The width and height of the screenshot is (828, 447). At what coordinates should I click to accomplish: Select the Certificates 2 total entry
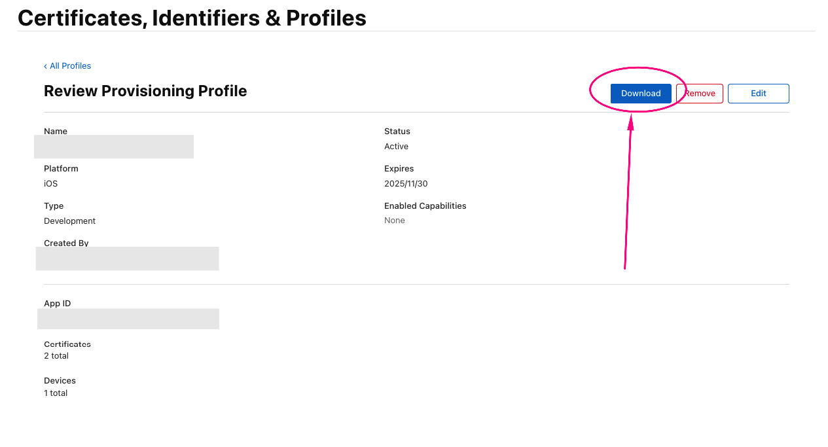point(56,355)
